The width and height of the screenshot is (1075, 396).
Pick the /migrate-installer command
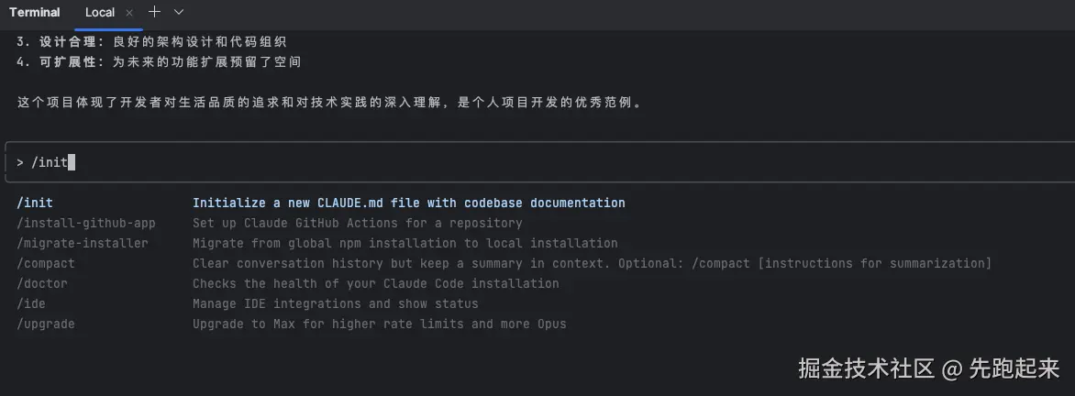tap(83, 243)
